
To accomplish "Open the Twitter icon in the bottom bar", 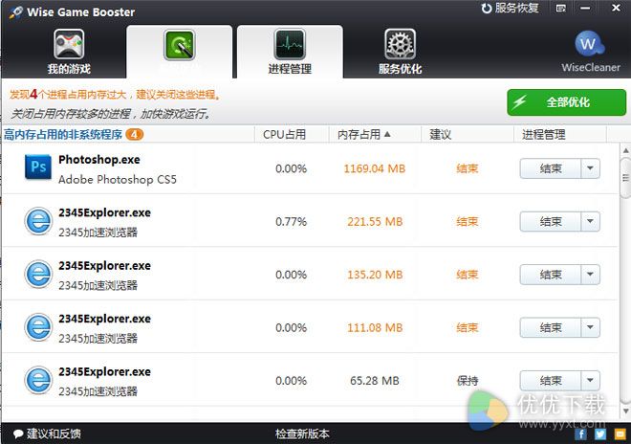I will tap(600, 433).
